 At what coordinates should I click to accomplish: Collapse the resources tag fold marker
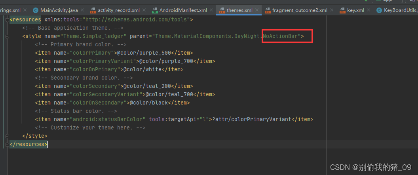click(x=7, y=19)
